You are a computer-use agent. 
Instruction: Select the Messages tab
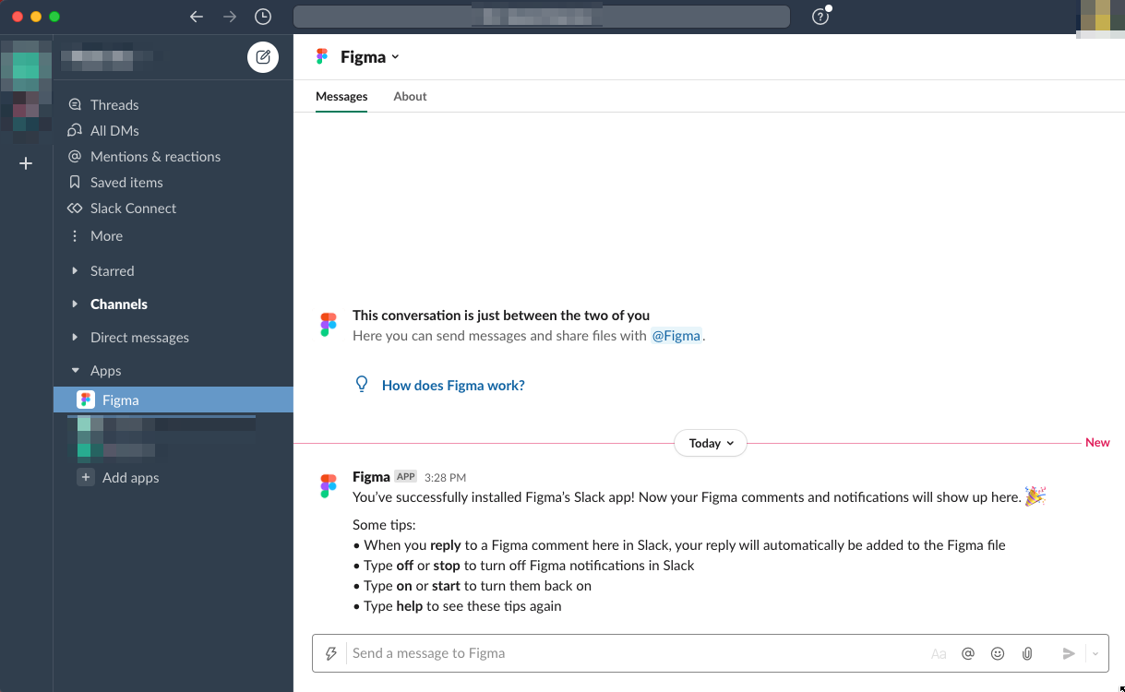tap(341, 96)
